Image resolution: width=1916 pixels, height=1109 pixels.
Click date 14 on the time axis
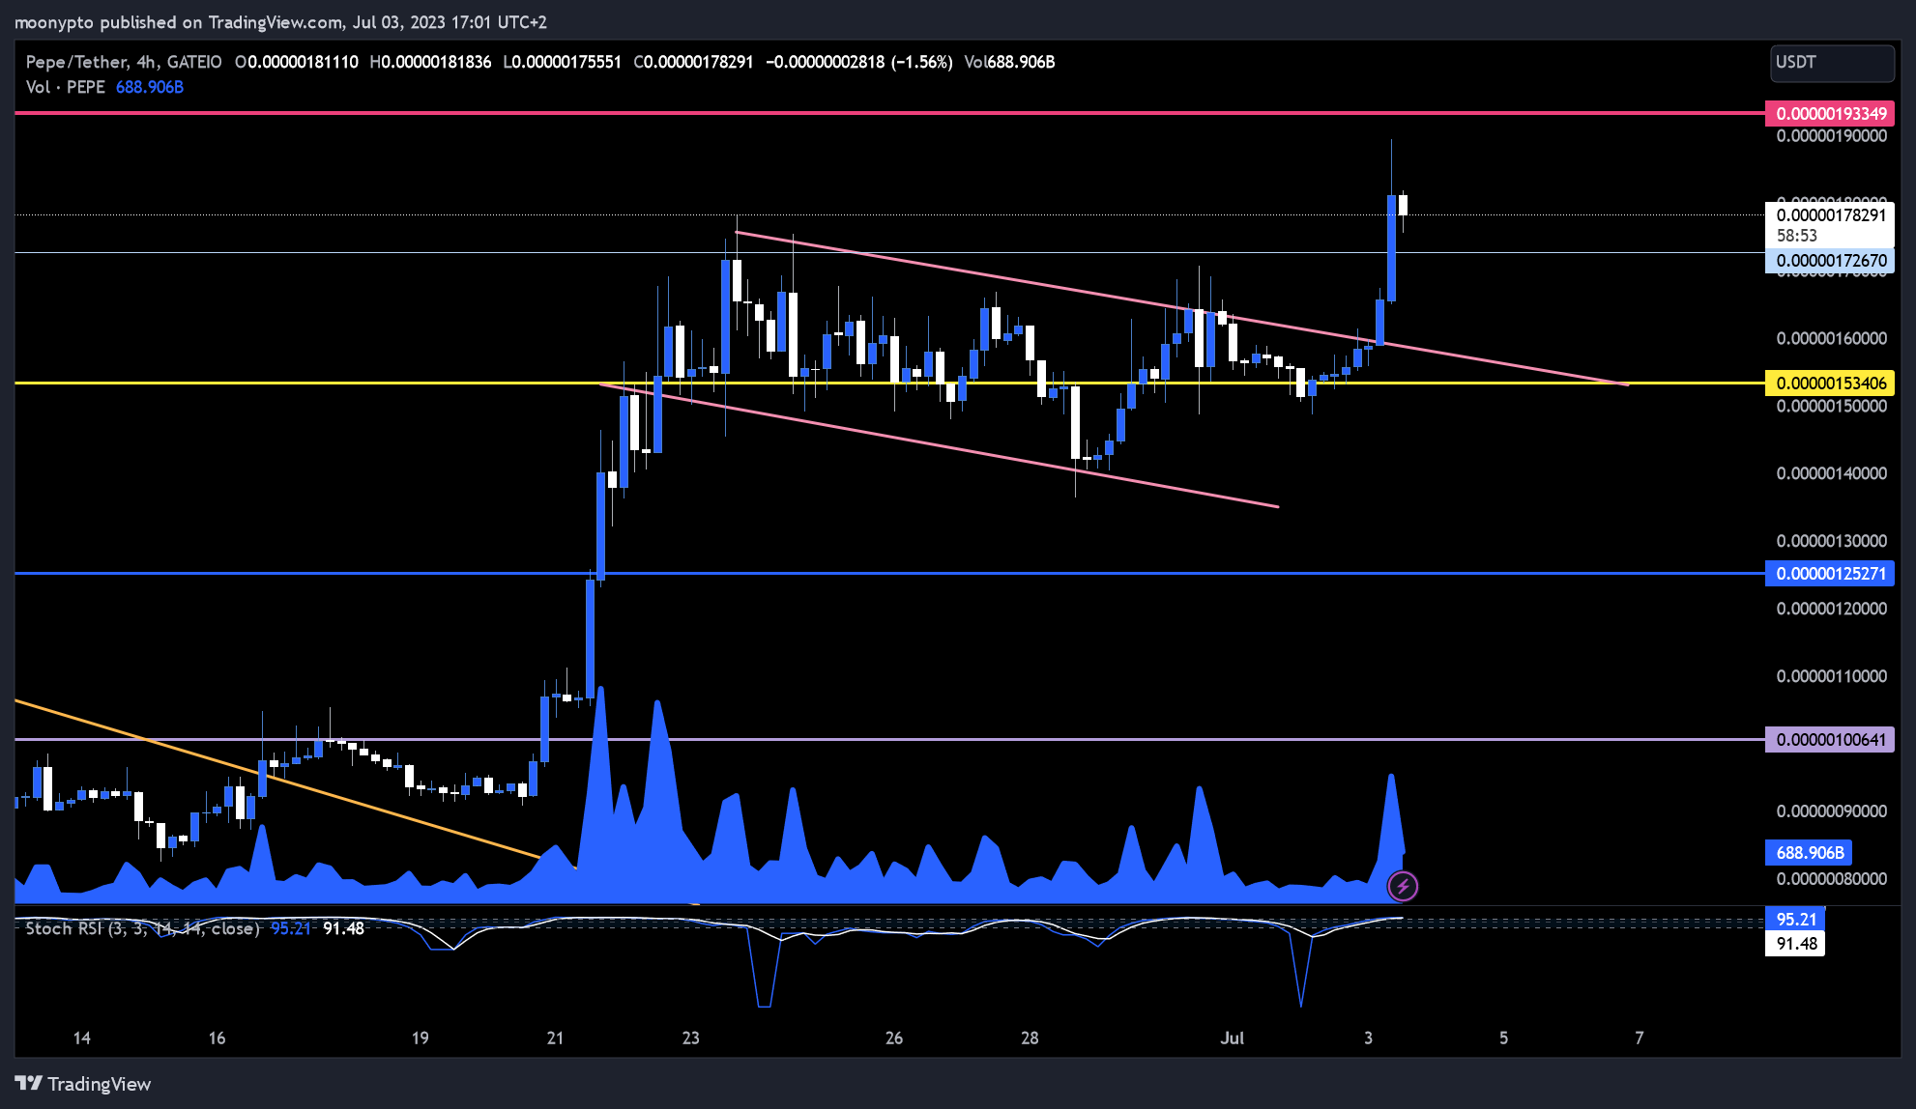pos(82,1038)
